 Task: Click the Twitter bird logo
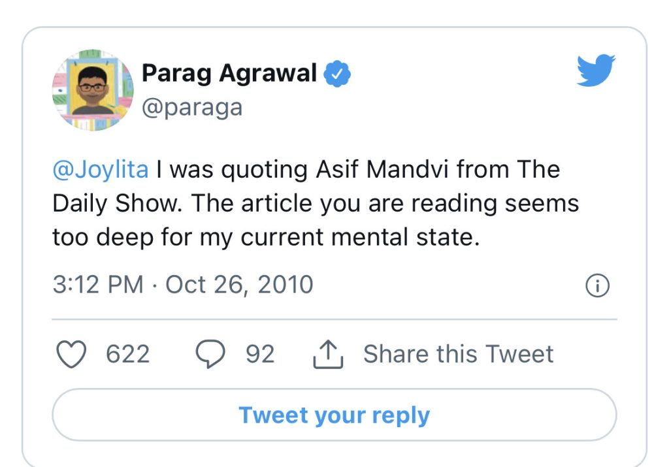point(596,71)
